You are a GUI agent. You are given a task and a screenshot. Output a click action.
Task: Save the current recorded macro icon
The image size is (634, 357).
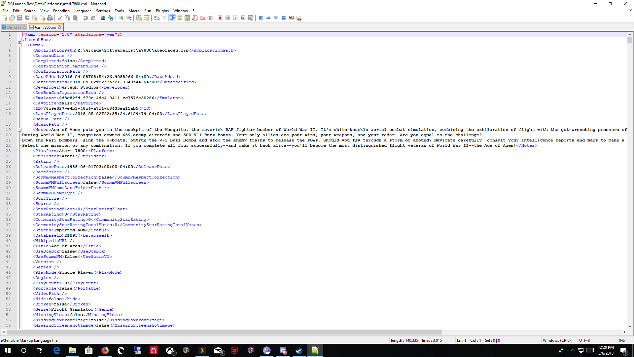pos(251,18)
